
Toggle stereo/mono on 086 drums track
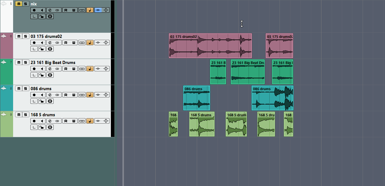point(57,95)
